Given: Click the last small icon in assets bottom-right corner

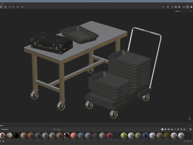Looking at the screenshot, I should [191, 141].
